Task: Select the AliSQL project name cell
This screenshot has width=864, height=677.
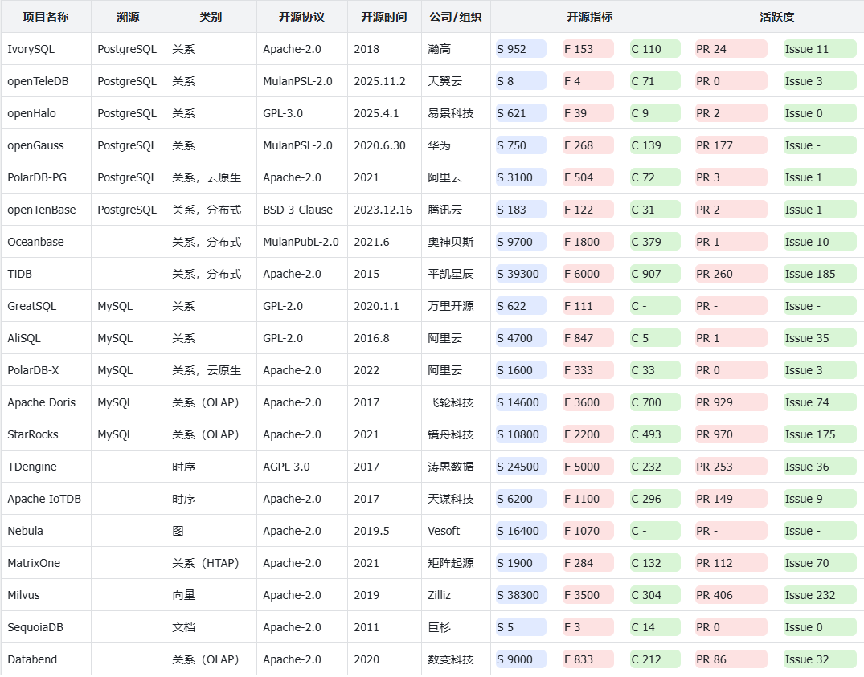Action: [x=46, y=338]
